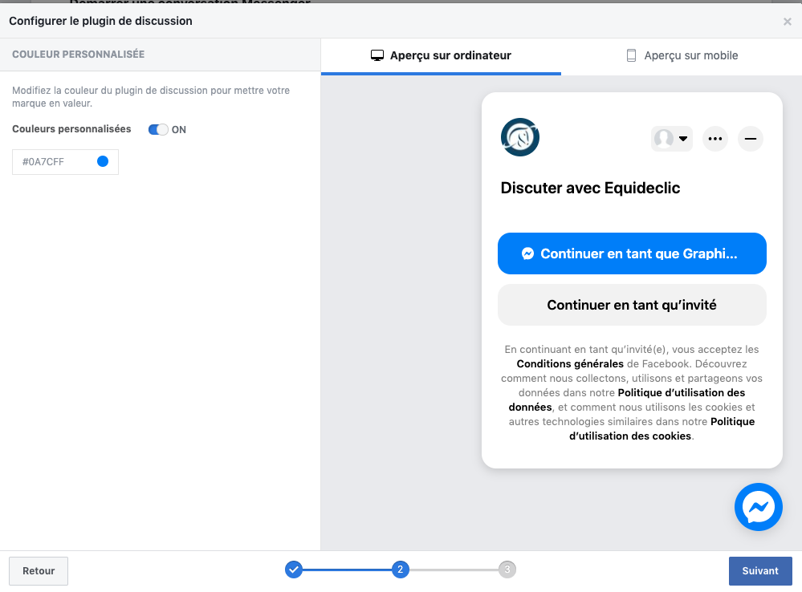Close the plugin configuration dialog
This screenshot has width=802, height=592.
[788, 22]
